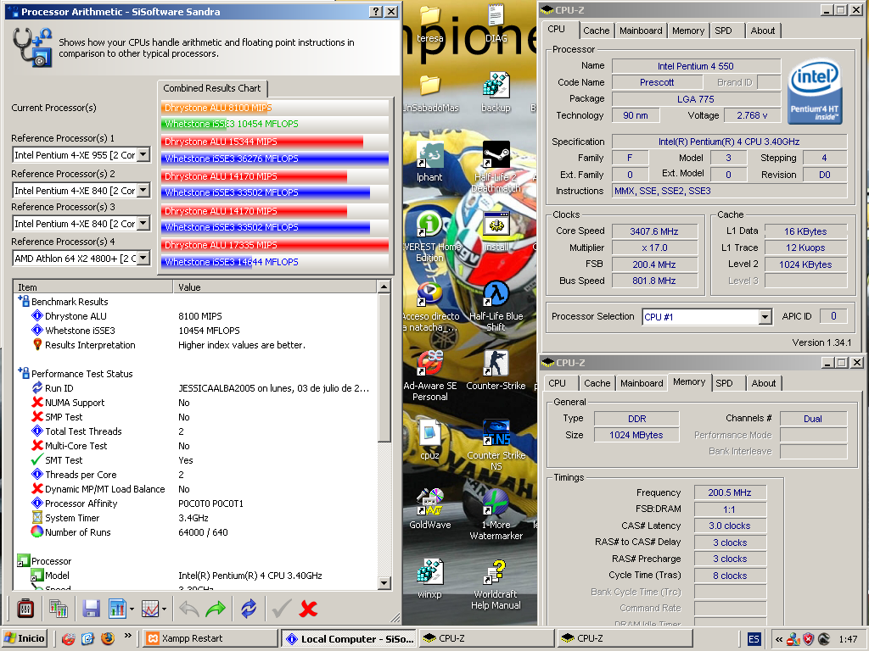Viewport: 869px width, 651px height.
Task: Click the green forward arrow icon
Action: pos(216,608)
